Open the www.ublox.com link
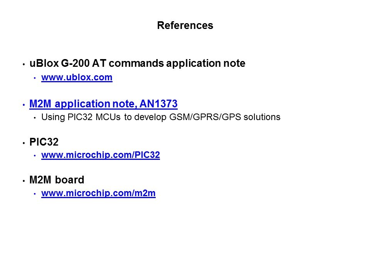The height and width of the screenshot is (278, 370). pos(76,78)
